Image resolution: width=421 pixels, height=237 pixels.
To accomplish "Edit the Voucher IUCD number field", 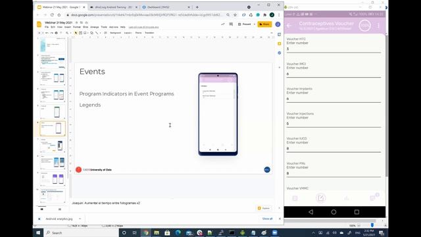I will pos(334,149).
